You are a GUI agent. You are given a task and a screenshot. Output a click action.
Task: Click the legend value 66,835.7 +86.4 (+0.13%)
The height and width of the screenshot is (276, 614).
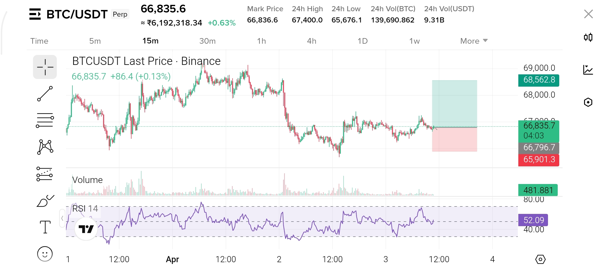tap(121, 76)
